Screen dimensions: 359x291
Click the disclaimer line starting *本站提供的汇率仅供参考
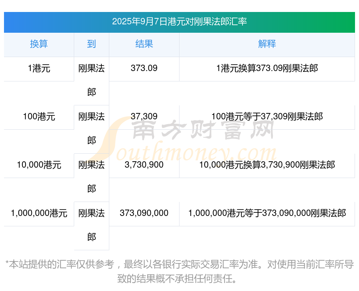[179, 264]
